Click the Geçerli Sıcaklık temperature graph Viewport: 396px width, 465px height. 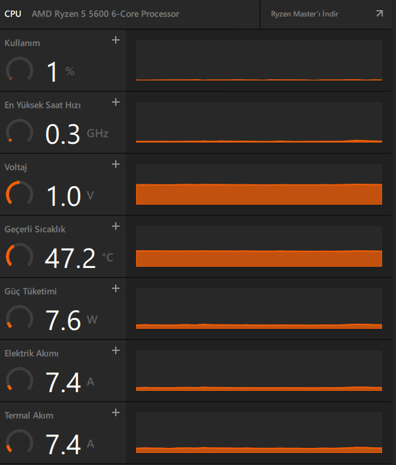tap(259, 247)
